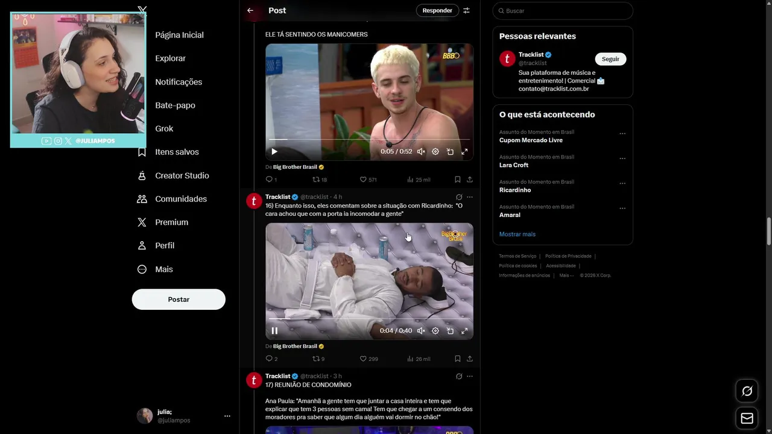
Task: Click the Creator Studio icon
Action: tap(142, 175)
